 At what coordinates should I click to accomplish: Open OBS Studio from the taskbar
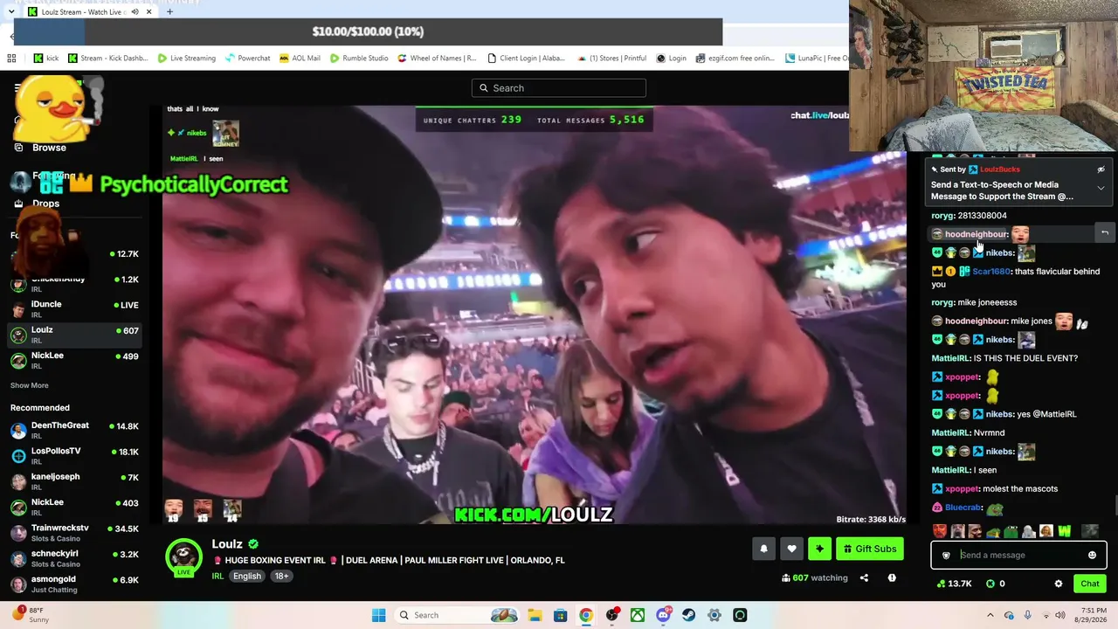coord(612,615)
